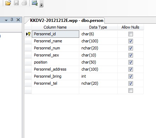
Task: Select row header for Personnel_tel row
Action: (x=28, y=84)
